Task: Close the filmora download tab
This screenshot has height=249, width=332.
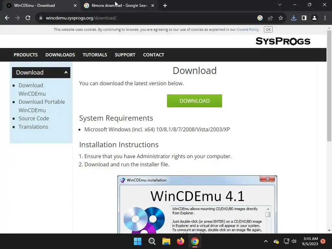Action: (x=153, y=6)
